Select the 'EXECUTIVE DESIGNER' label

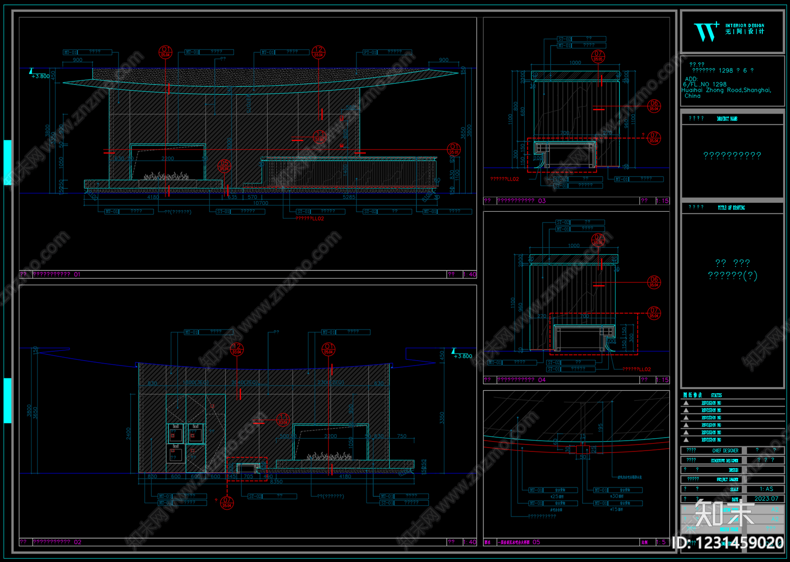724,460
